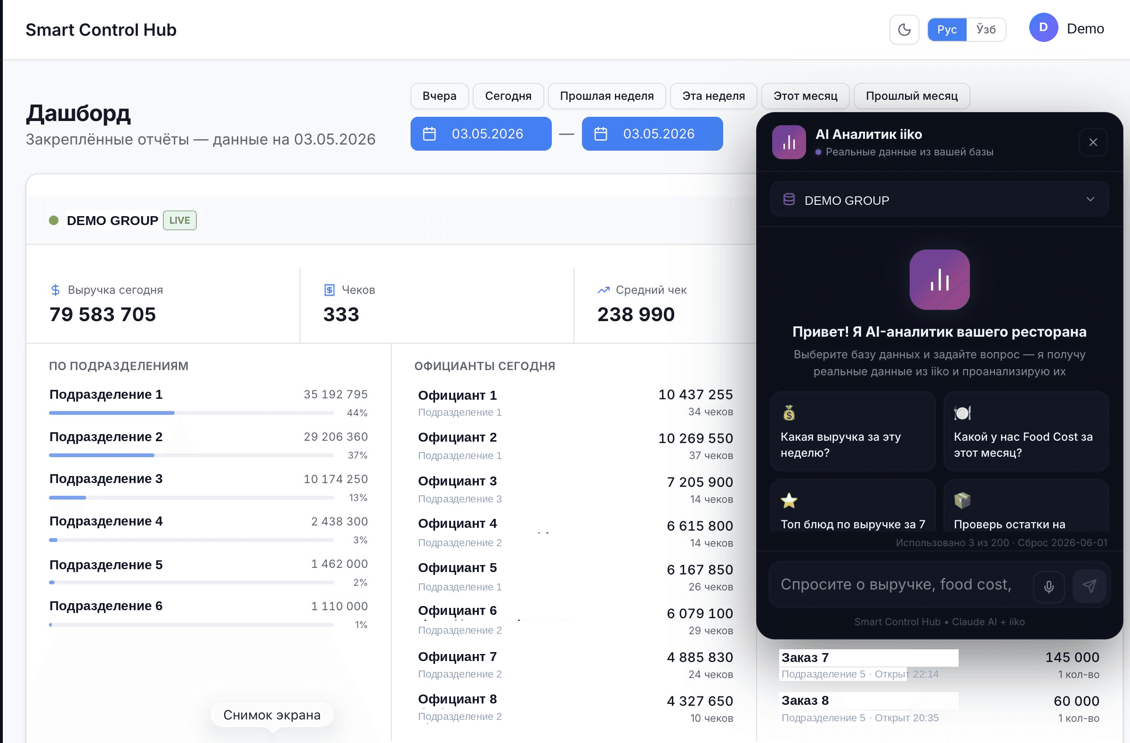The width and height of the screenshot is (1130, 743).
Task: Click the star emoji icon
Action: tap(789, 501)
